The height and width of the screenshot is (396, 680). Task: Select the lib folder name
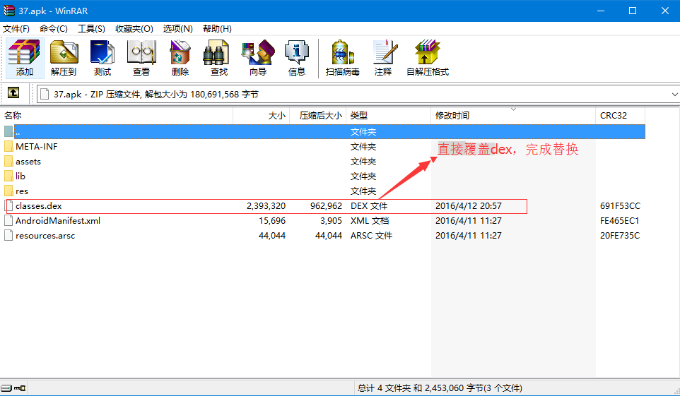click(20, 176)
